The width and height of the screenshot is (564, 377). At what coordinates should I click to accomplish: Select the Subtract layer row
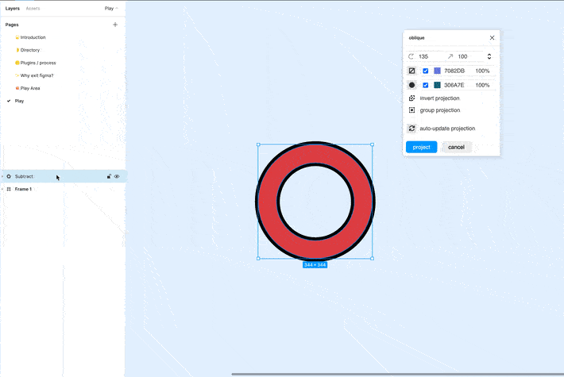point(64,176)
